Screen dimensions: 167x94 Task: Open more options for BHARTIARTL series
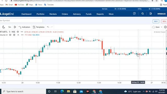click(22, 32)
